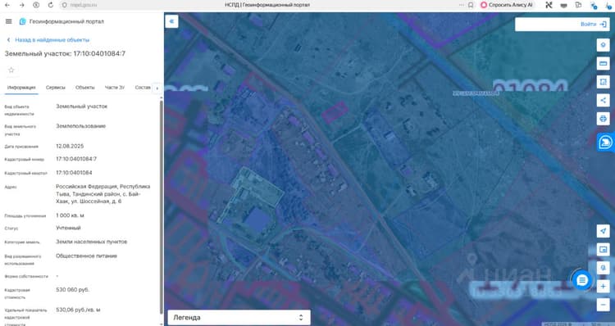615x326 pixels.
Task: Go forward in the browser
Action: tap(21, 5)
